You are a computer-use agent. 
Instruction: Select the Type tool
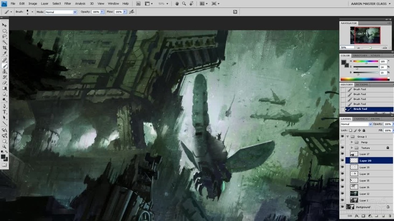[x=4, y=112]
